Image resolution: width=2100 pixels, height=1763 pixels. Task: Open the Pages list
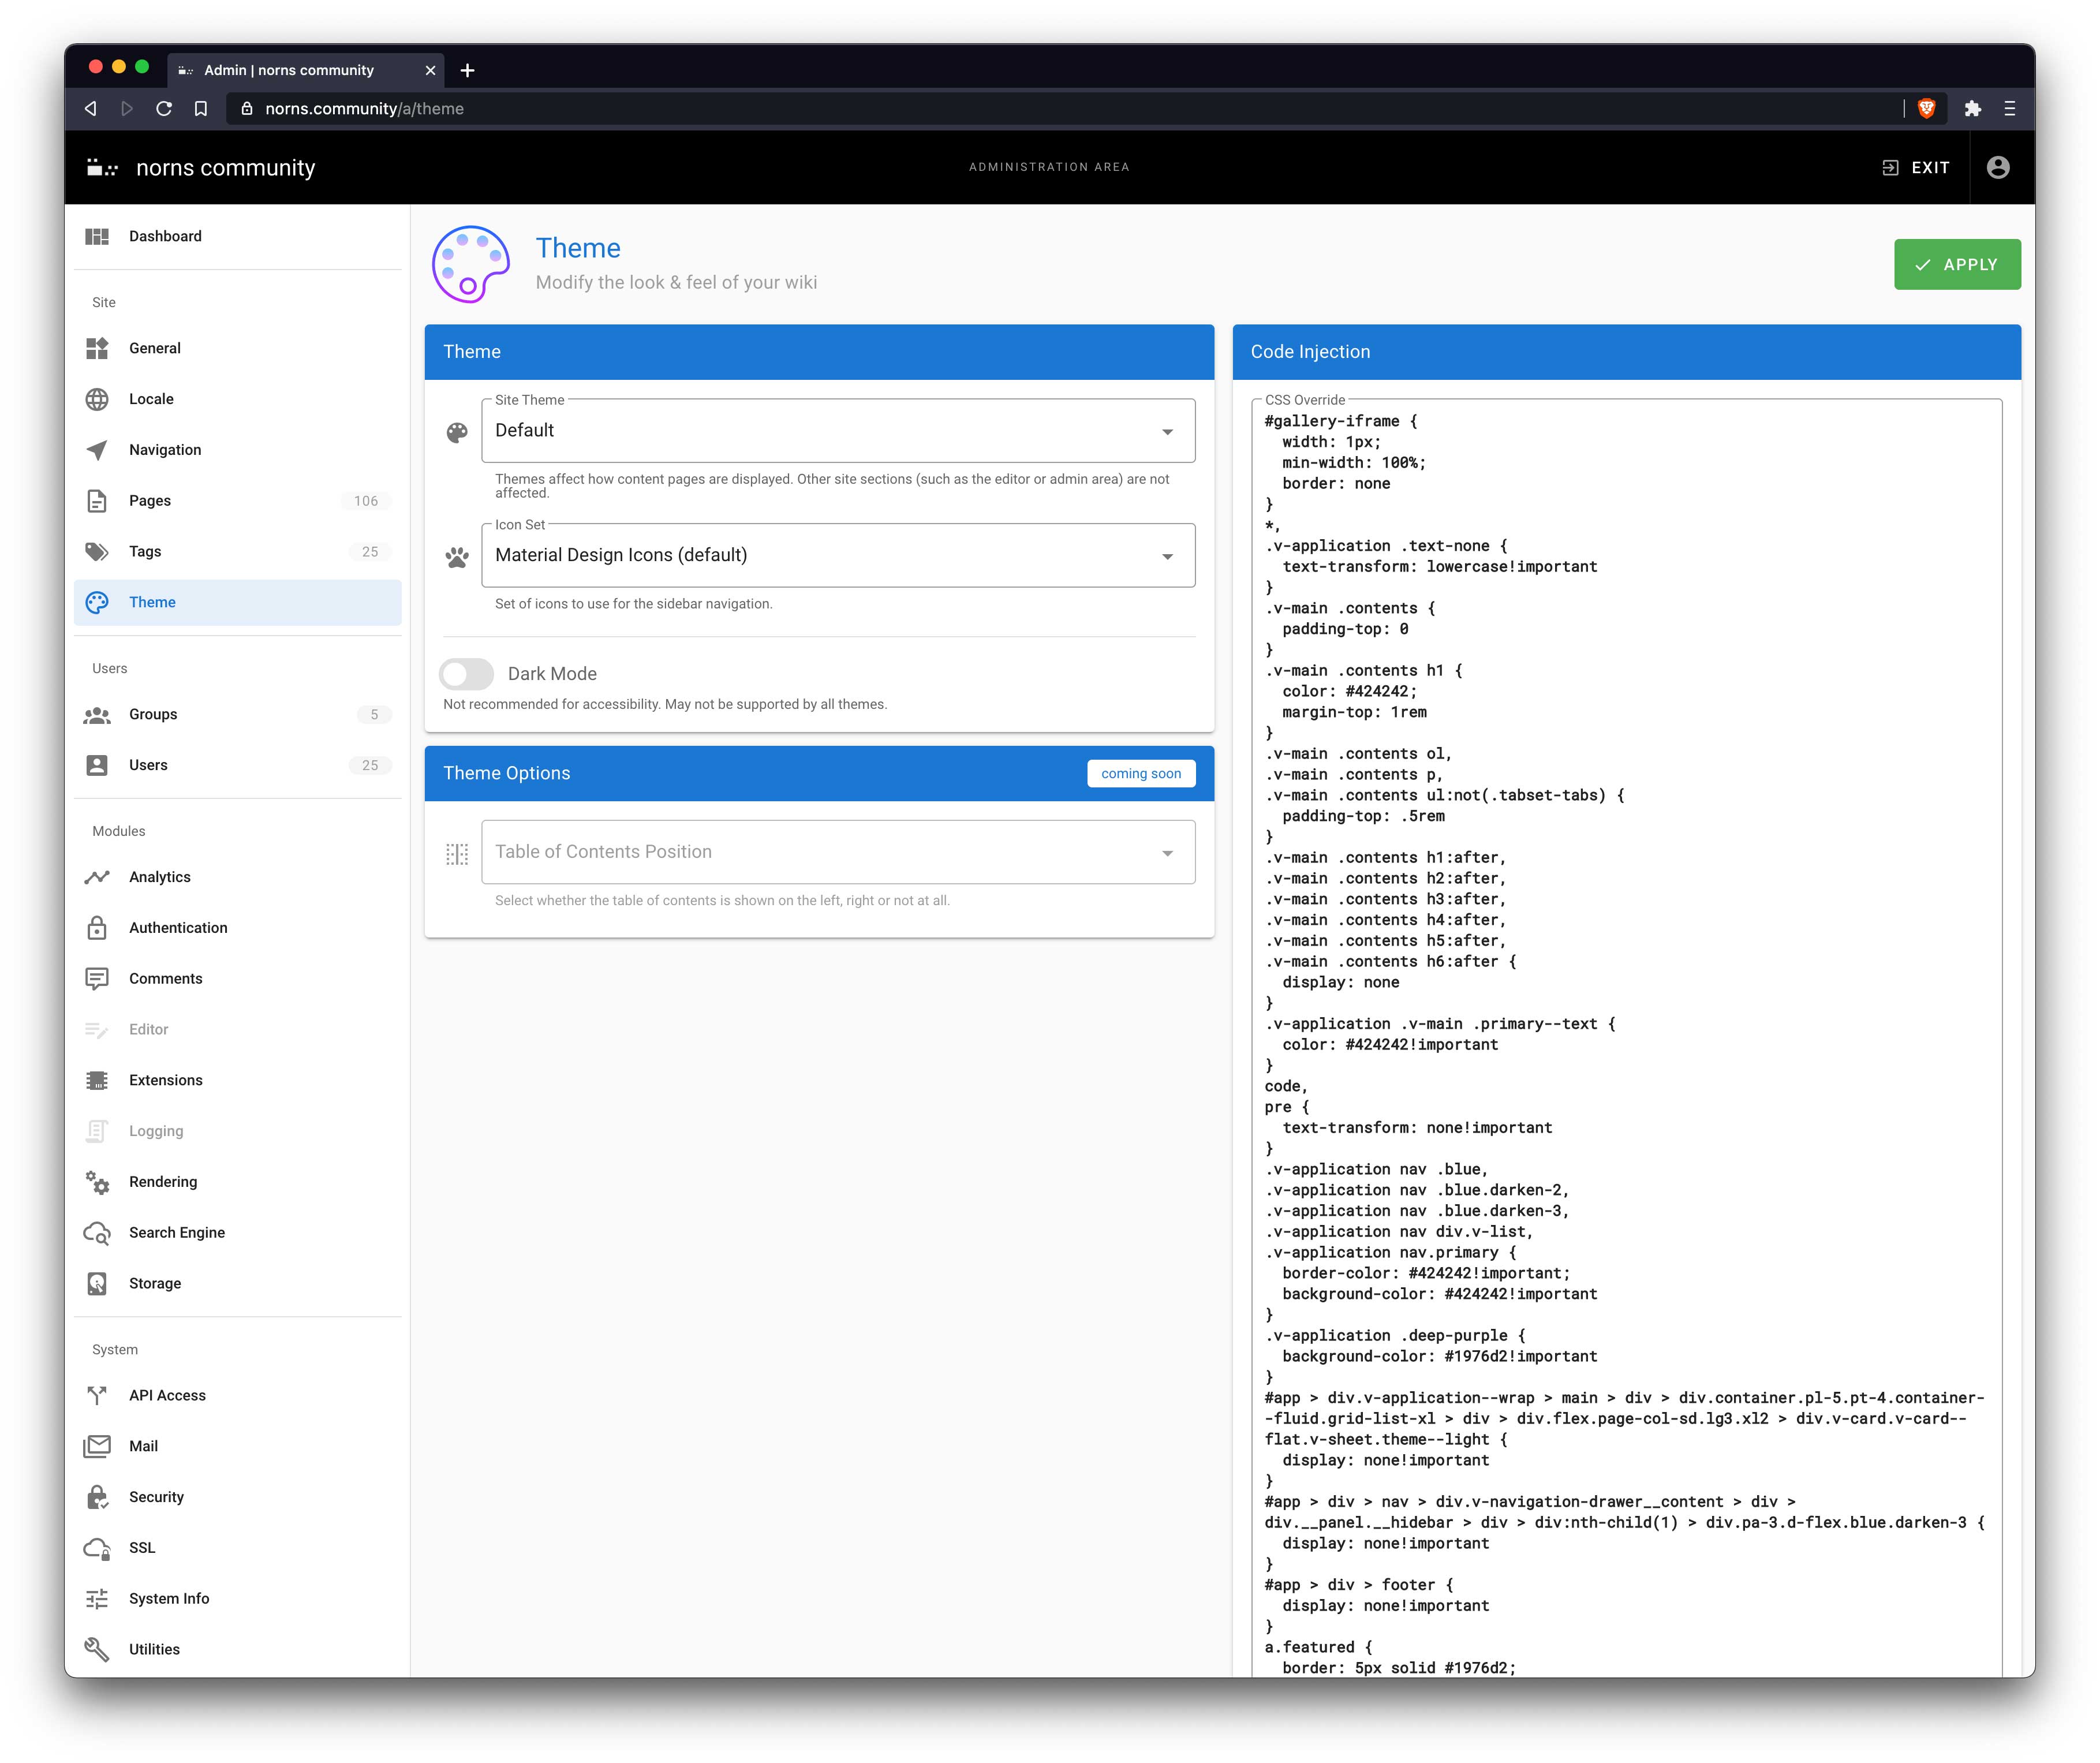click(x=238, y=501)
